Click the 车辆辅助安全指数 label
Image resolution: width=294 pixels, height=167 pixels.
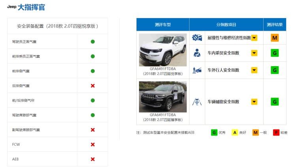click(x=223, y=102)
